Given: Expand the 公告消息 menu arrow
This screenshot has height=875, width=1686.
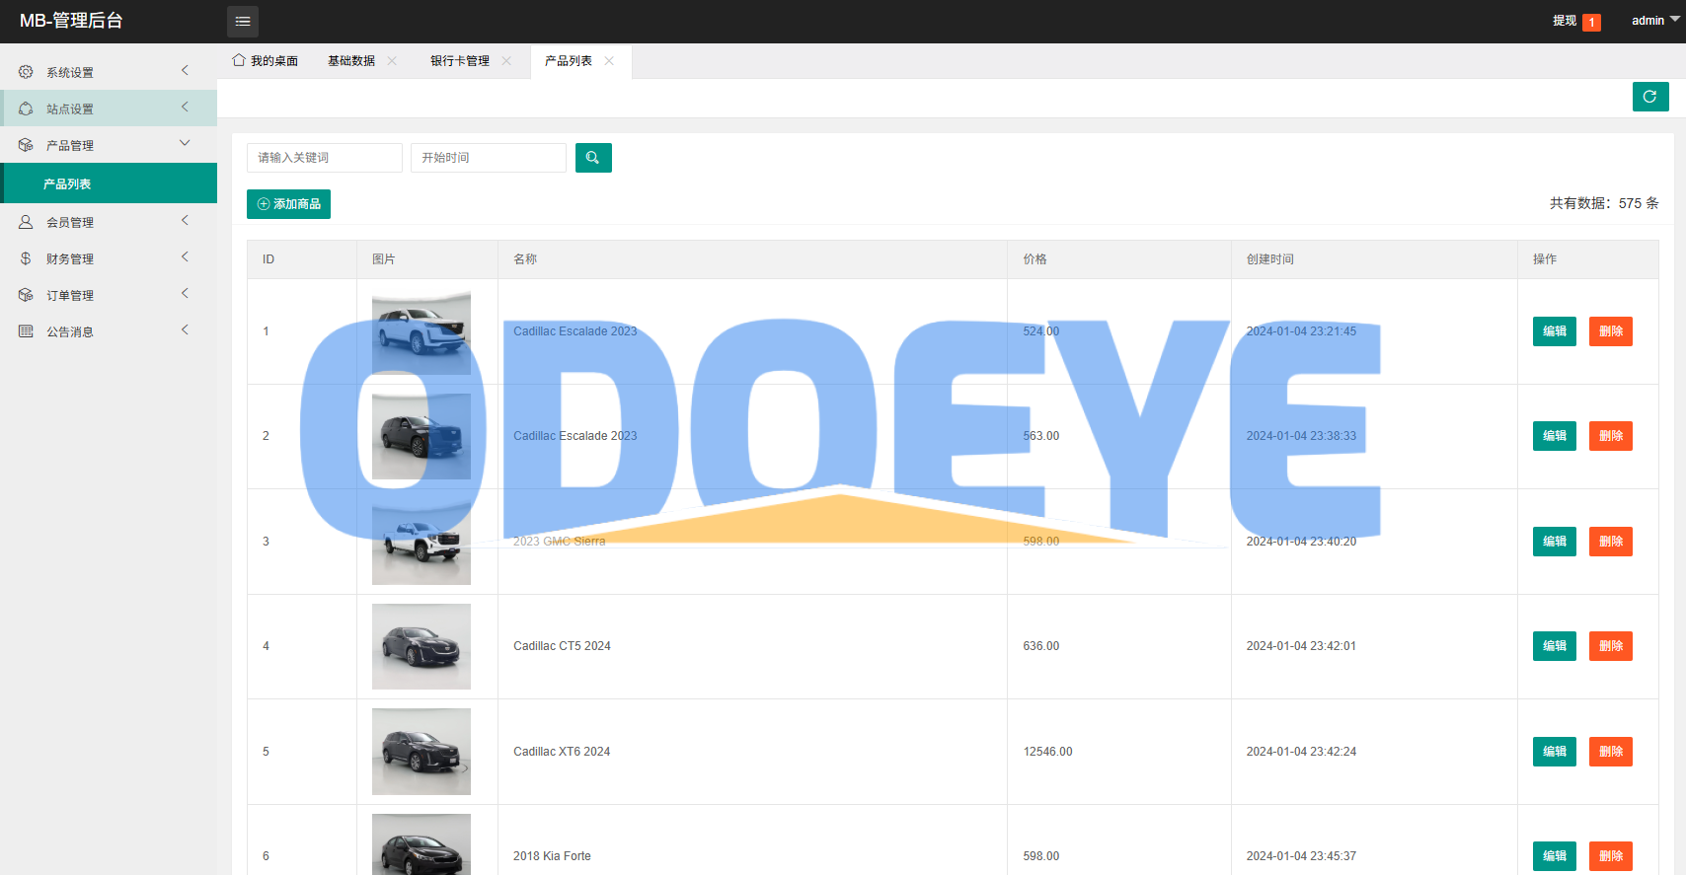Looking at the screenshot, I should click(x=185, y=329).
